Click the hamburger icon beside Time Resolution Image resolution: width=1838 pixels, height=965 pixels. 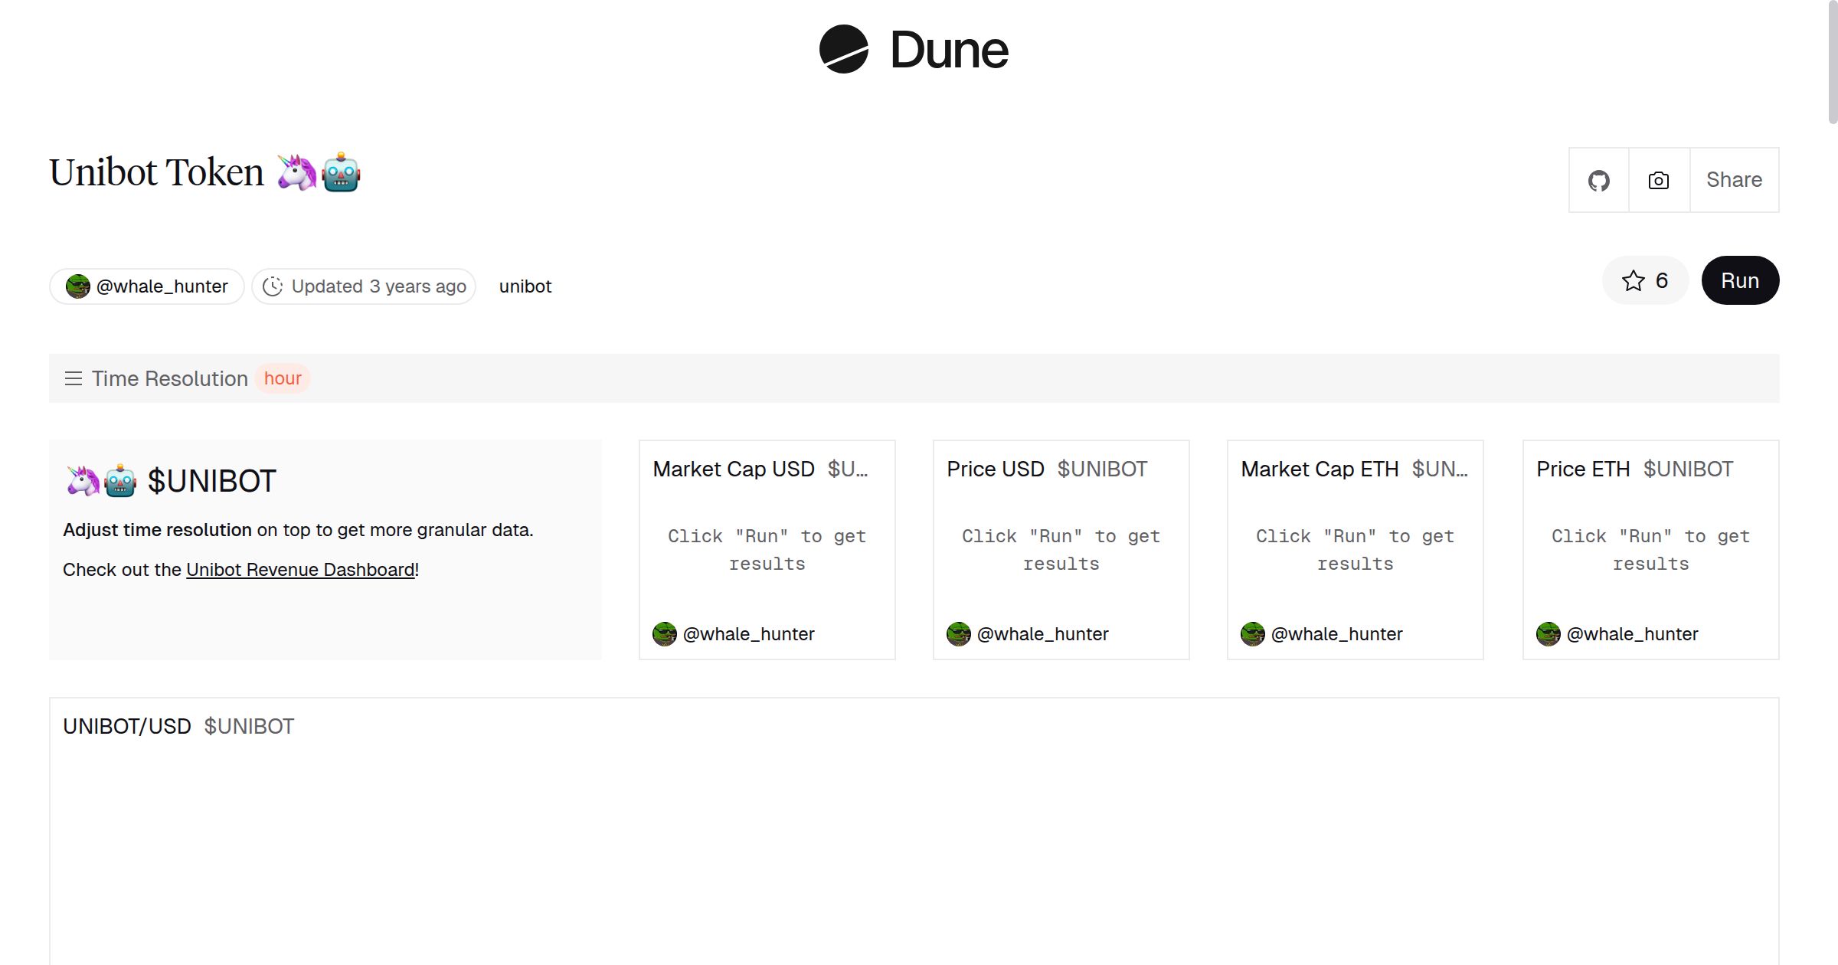[74, 378]
